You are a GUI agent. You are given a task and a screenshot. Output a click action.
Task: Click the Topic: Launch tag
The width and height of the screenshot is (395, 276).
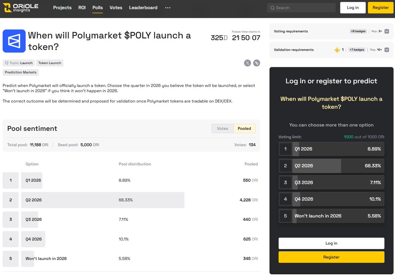coord(18,63)
